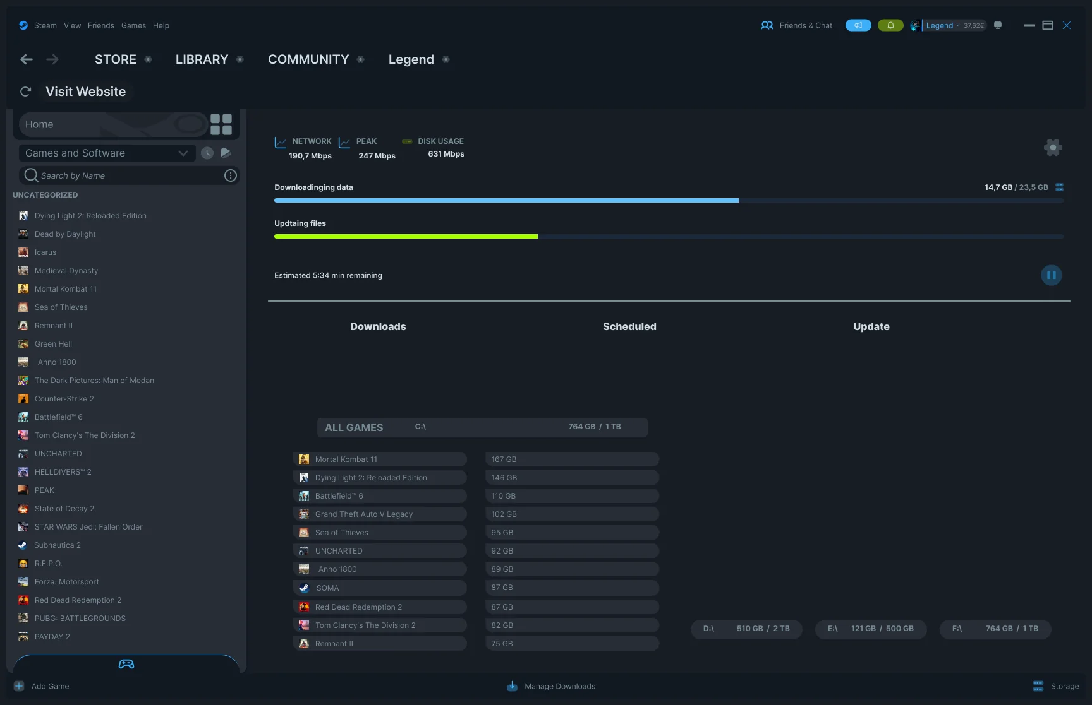This screenshot has width=1092, height=705.
Task: Open Counter-Strike 2 from sidebar
Action: click(x=64, y=399)
